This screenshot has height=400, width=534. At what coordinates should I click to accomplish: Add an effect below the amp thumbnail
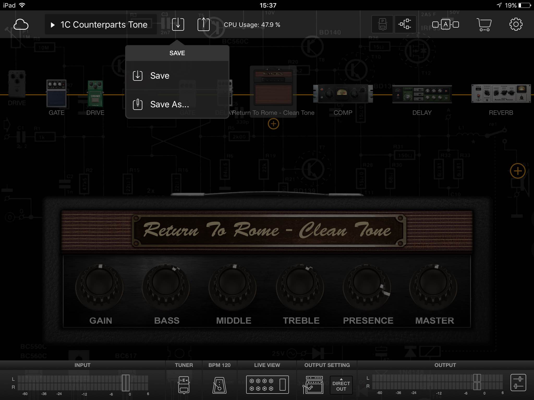click(x=273, y=124)
